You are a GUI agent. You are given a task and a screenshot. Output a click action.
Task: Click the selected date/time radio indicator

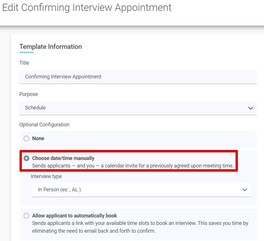[x=27, y=158]
